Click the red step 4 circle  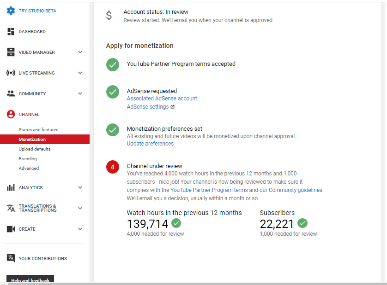tap(113, 167)
